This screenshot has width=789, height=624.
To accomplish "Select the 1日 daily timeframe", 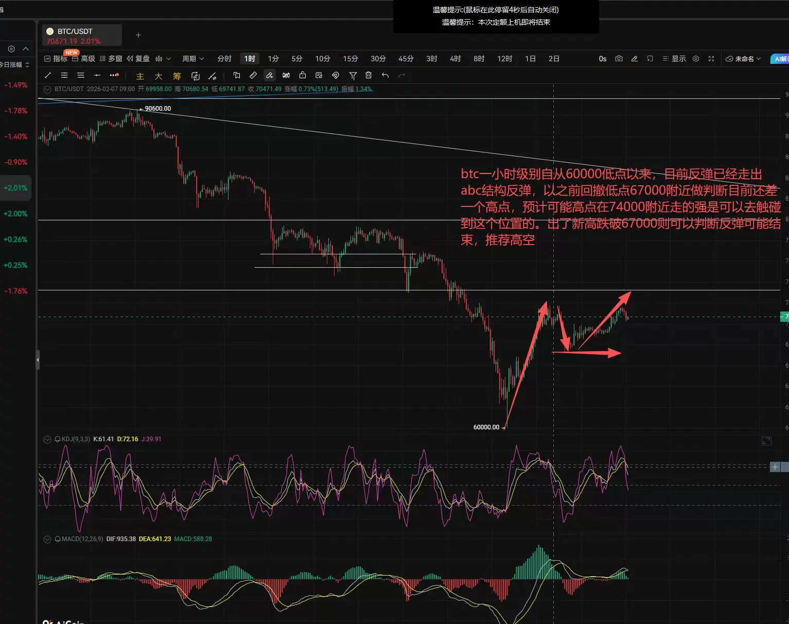I will click(531, 59).
